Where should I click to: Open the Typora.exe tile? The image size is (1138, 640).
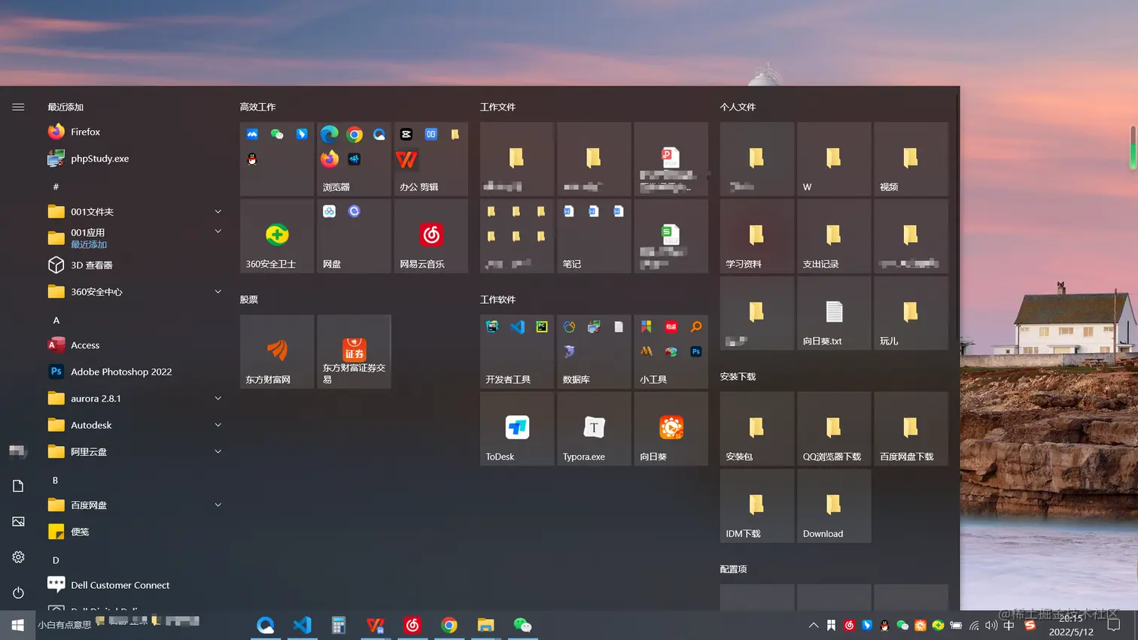pyautogui.click(x=595, y=429)
